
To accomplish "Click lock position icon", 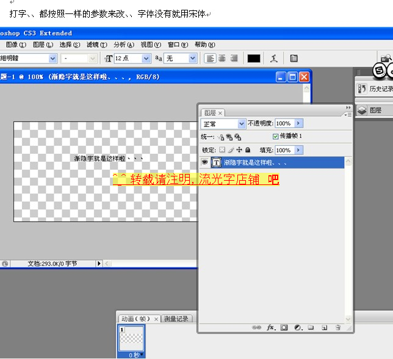I will coord(239,150).
